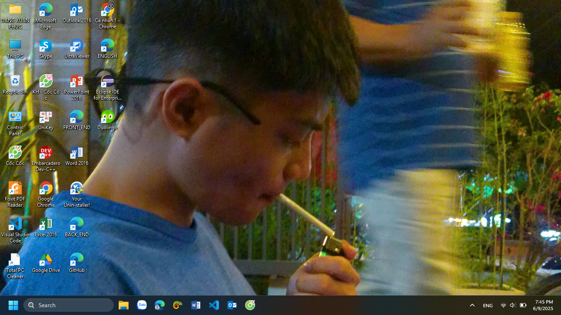The height and width of the screenshot is (315, 561).
Task: Open Visual Studio Code from taskbar
Action: click(x=214, y=305)
